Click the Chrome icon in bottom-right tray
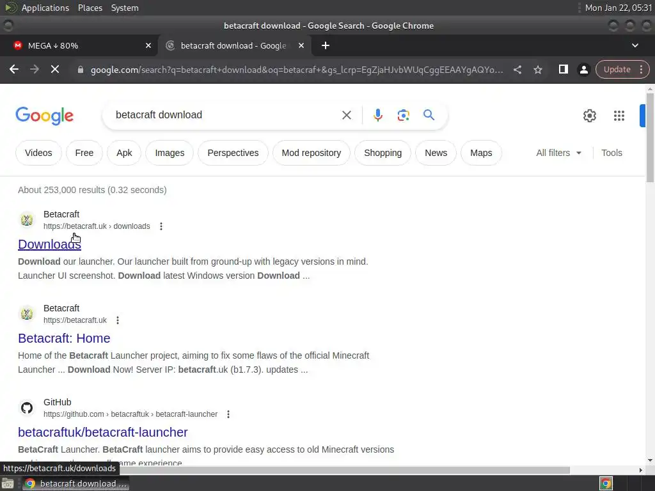The image size is (655, 491). (606, 483)
